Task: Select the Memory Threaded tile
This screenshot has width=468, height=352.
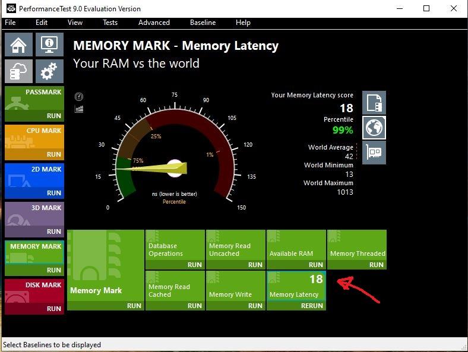Action: [x=357, y=245]
